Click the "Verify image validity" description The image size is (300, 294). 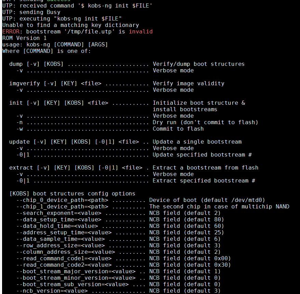188,84
